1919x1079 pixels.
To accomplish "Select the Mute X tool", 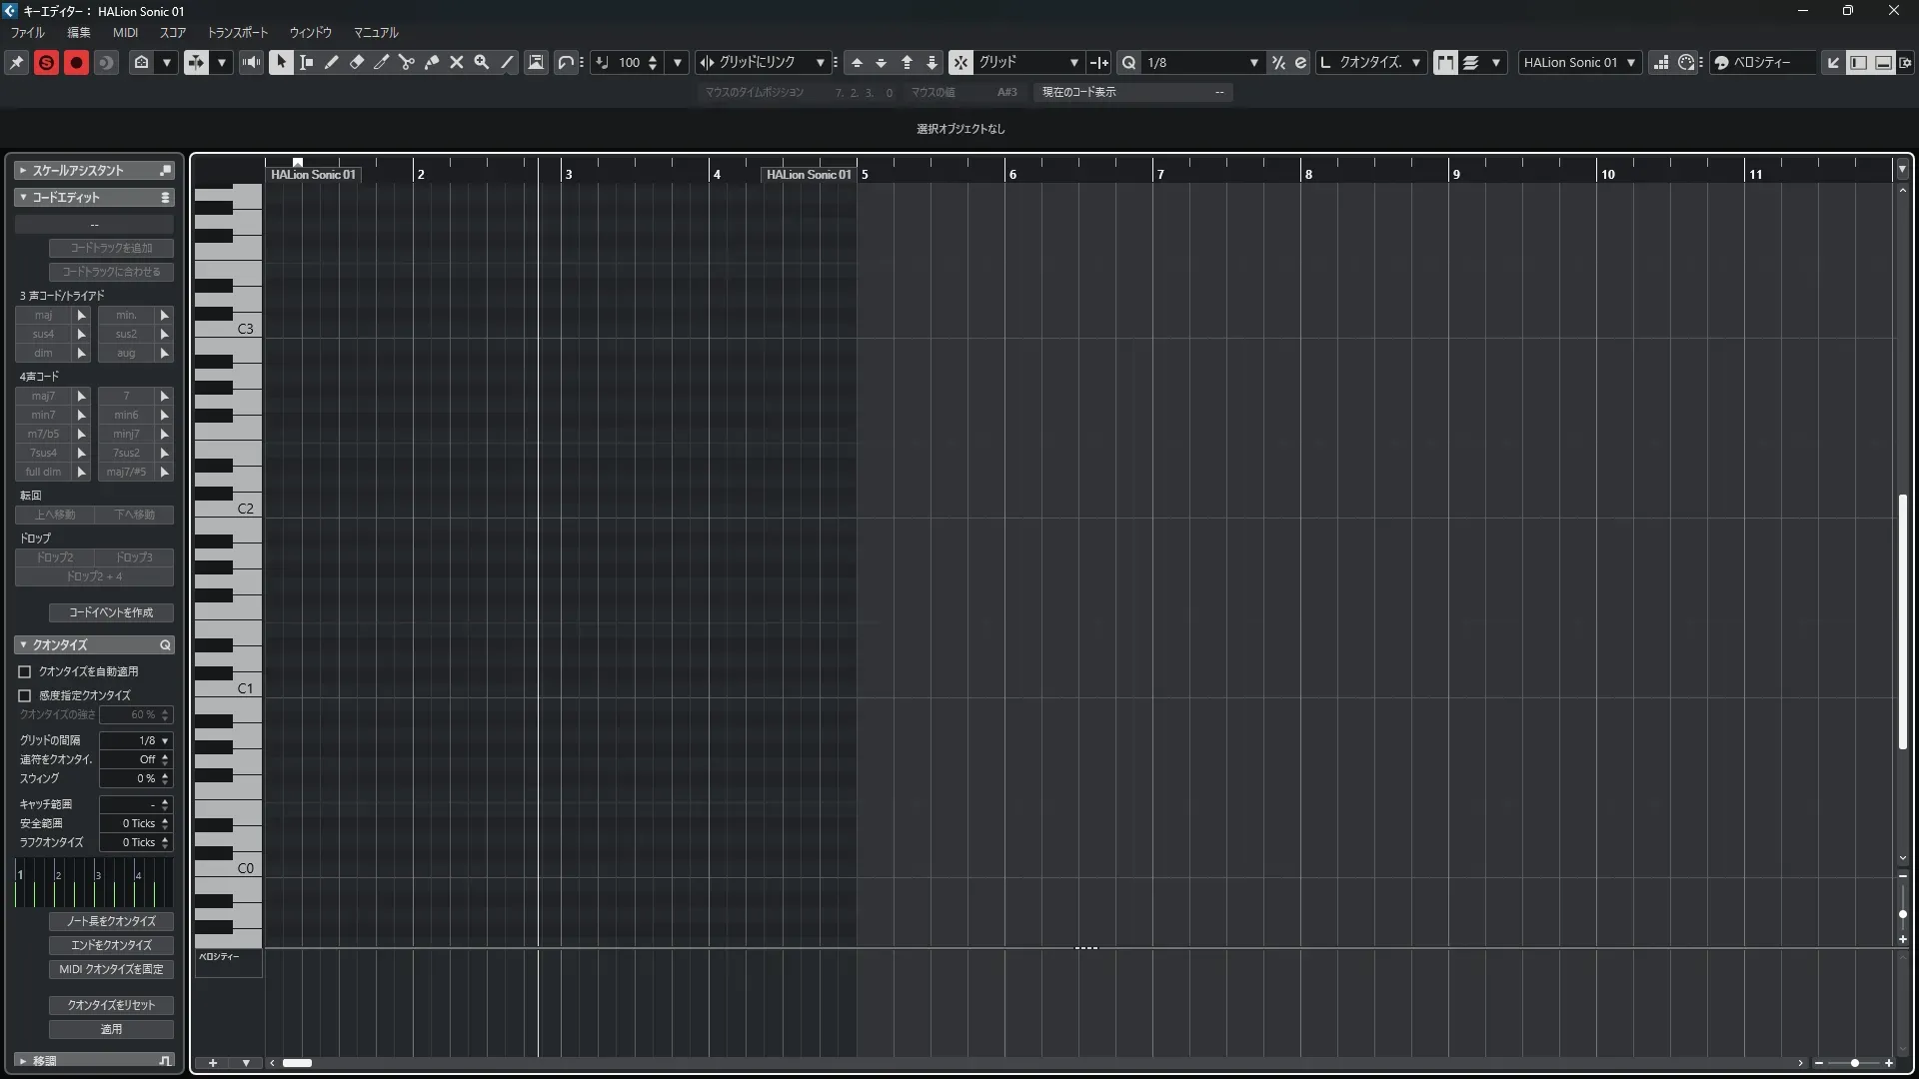I will [x=457, y=62].
